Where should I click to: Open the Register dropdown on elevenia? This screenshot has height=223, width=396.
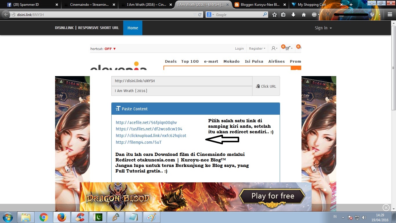tap(257, 48)
